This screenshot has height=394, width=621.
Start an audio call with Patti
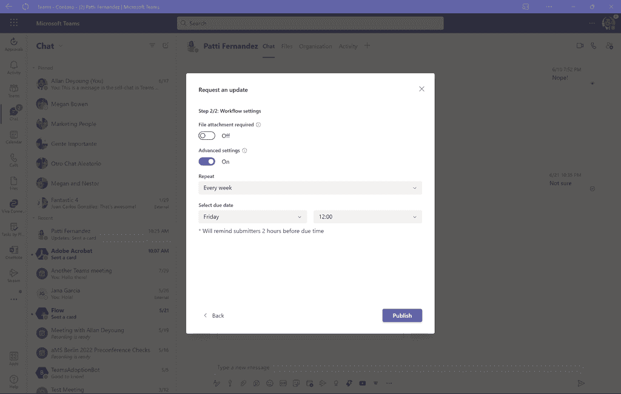pos(593,46)
